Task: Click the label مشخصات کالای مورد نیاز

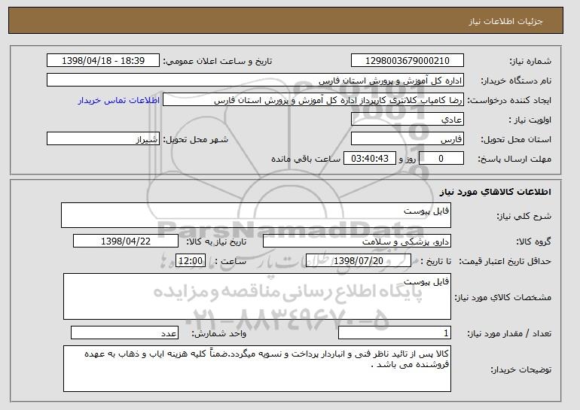Action: pos(503,297)
